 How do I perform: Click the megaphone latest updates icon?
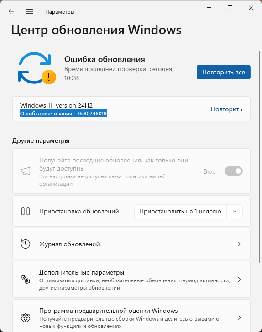(x=26, y=171)
